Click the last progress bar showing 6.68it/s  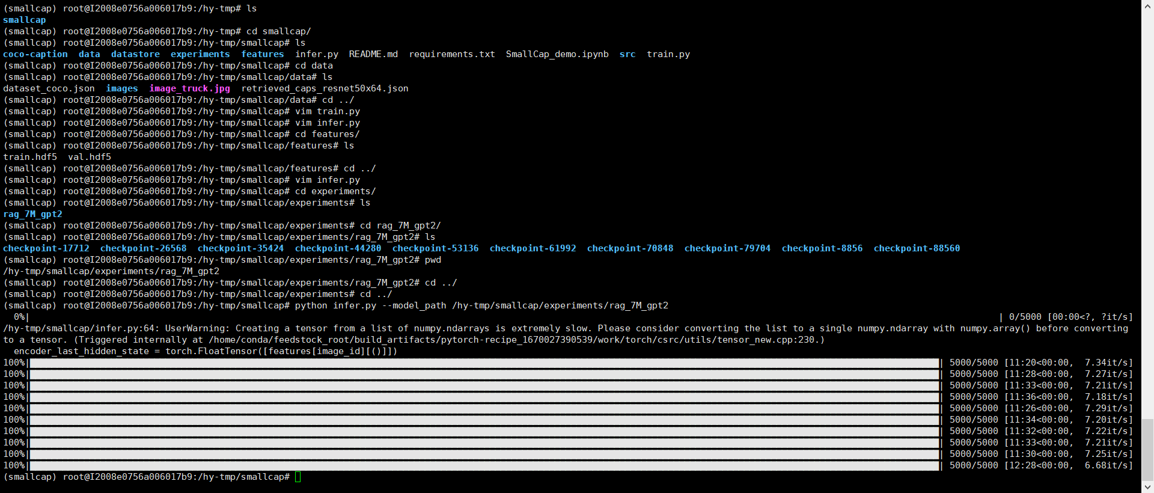click(x=484, y=465)
